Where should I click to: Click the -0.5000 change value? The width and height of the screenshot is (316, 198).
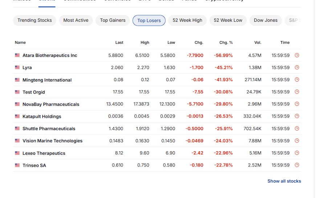[194, 129]
